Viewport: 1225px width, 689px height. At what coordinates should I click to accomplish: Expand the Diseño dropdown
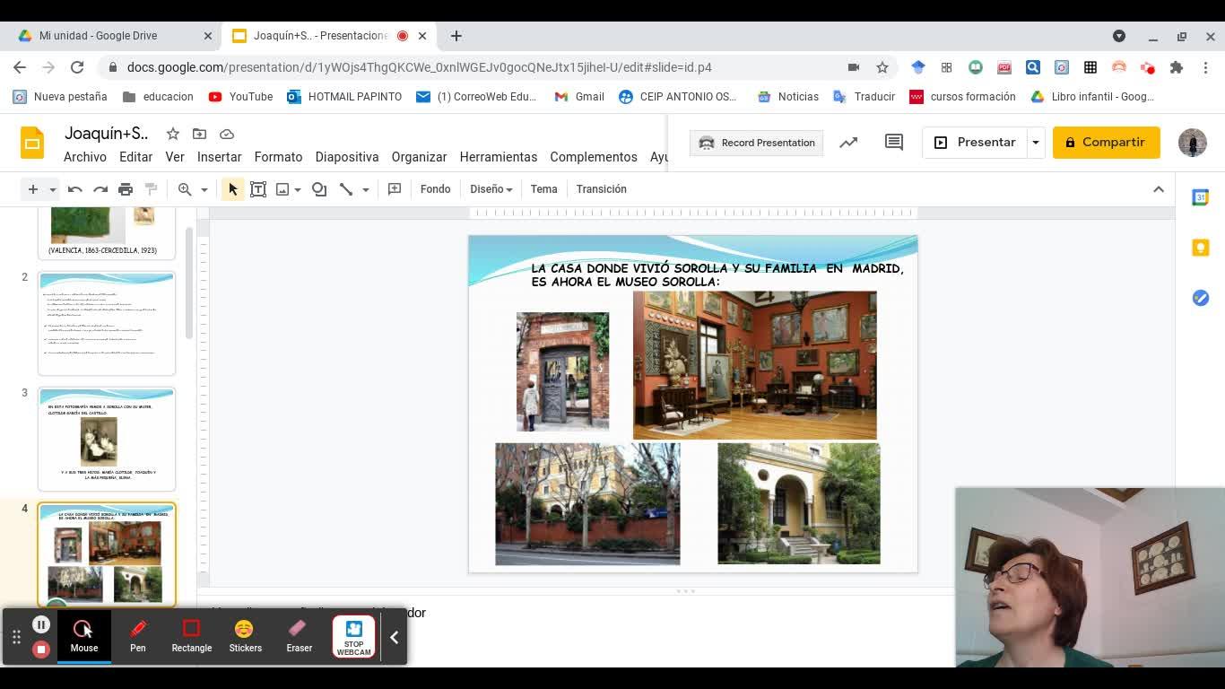pos(491,189)
